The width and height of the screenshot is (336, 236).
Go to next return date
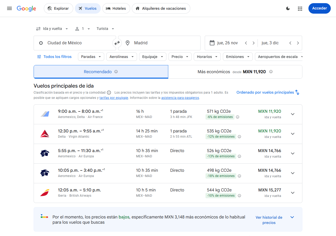tap(298, 43)
